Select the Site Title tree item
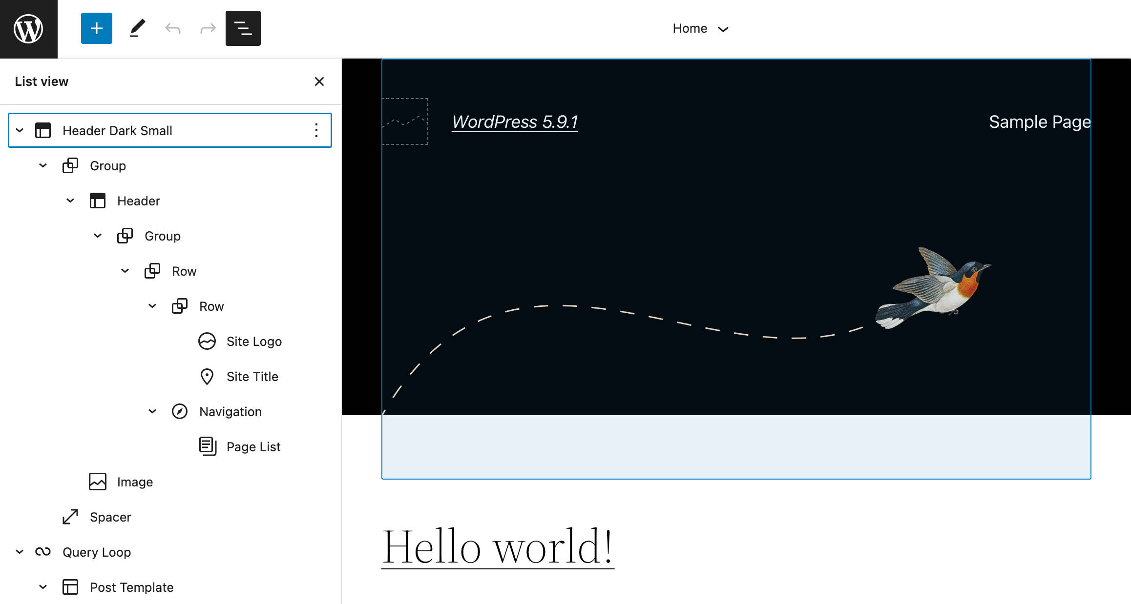This screenshot has width=1131, height=604. (252, 376)
